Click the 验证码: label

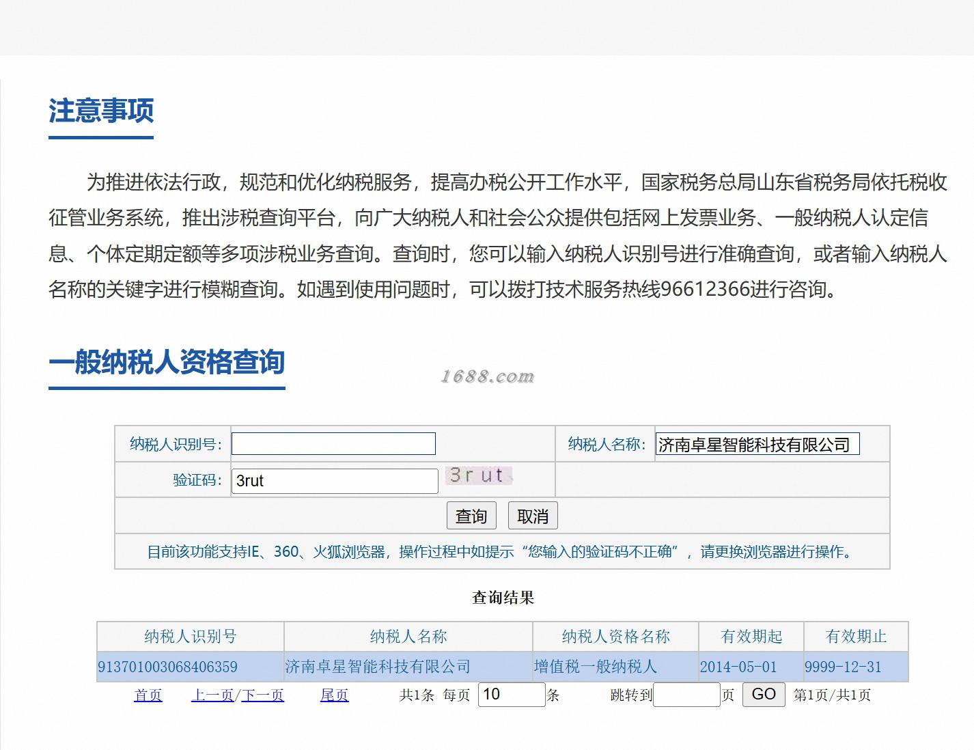(197, 480)
